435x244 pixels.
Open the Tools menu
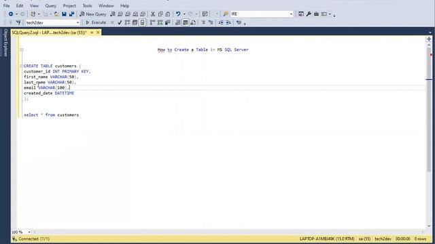pyautogui.click(x=87, y=5)
